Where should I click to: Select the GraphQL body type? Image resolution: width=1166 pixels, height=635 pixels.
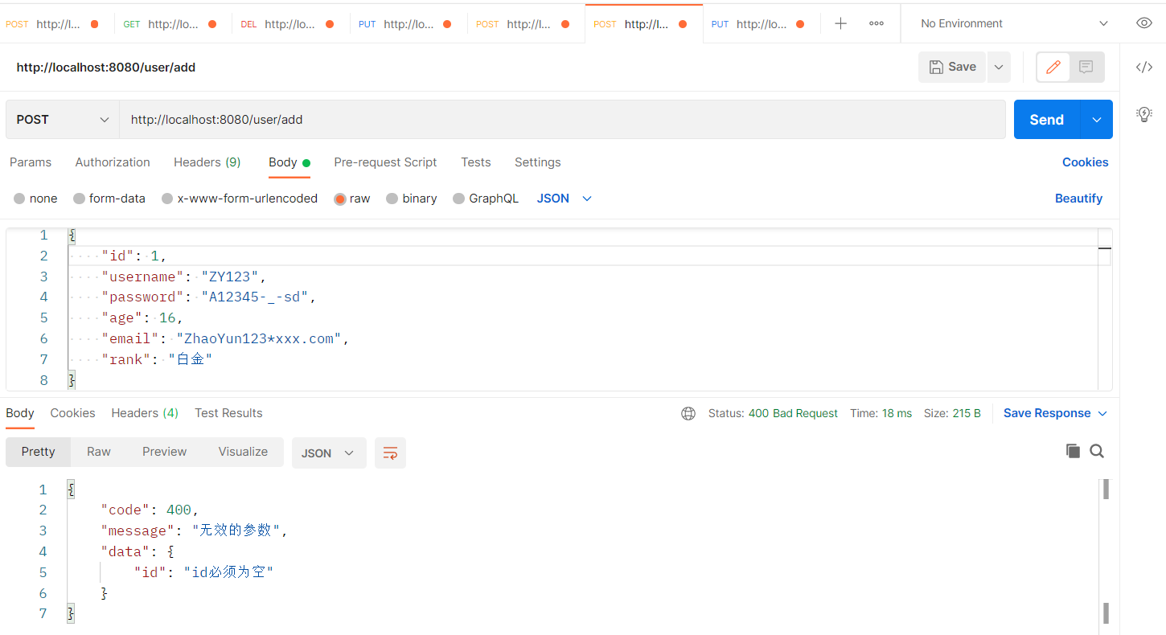click(x=486, y=199)
